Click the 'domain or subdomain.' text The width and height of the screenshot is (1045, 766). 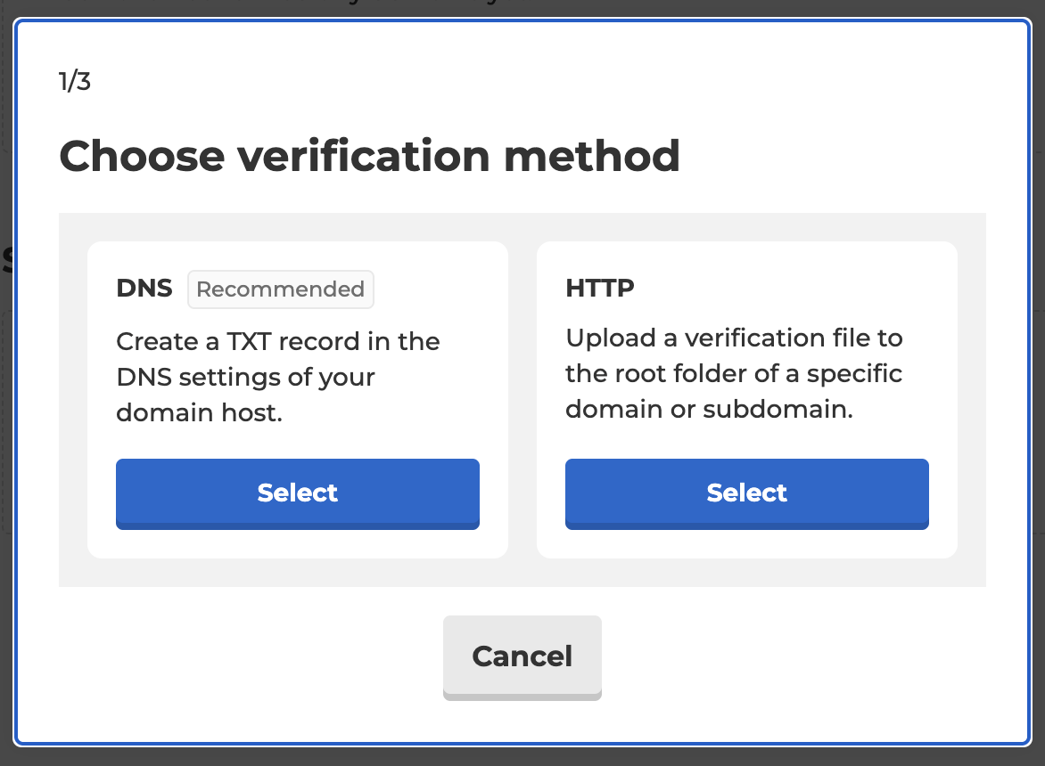tap(709, 410)
